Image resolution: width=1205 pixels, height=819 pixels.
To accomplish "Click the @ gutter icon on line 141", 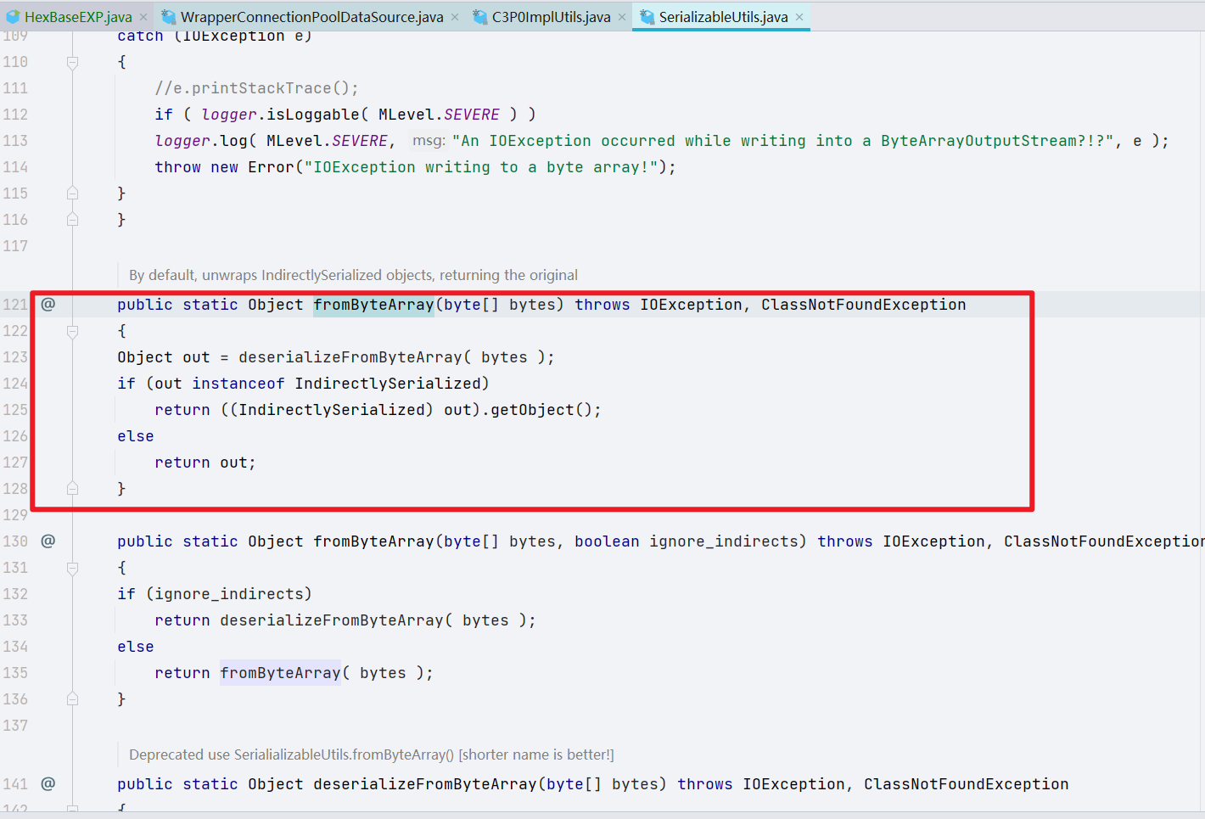I will coord(48,783).
